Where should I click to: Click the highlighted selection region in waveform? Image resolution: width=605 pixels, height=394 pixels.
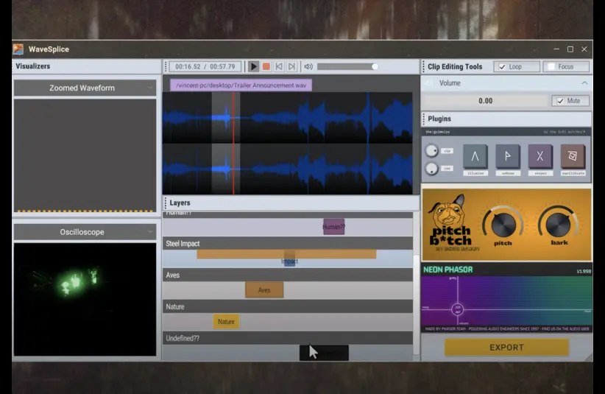click(226, 143)
